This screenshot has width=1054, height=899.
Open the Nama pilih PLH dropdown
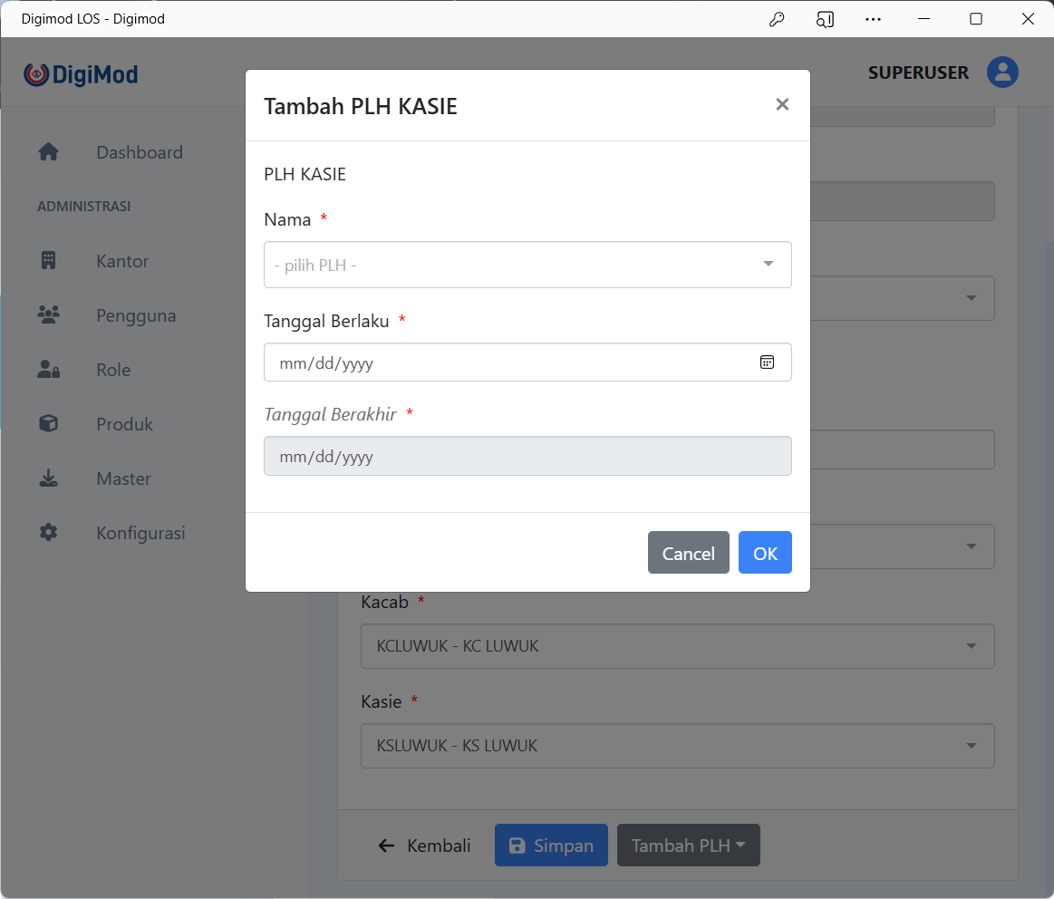point(527,265)
